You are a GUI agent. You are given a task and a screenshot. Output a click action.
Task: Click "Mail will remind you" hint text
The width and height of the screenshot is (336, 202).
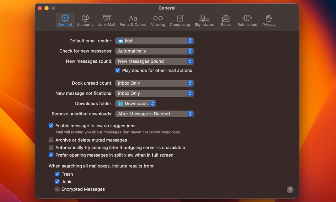coord(118,132)
